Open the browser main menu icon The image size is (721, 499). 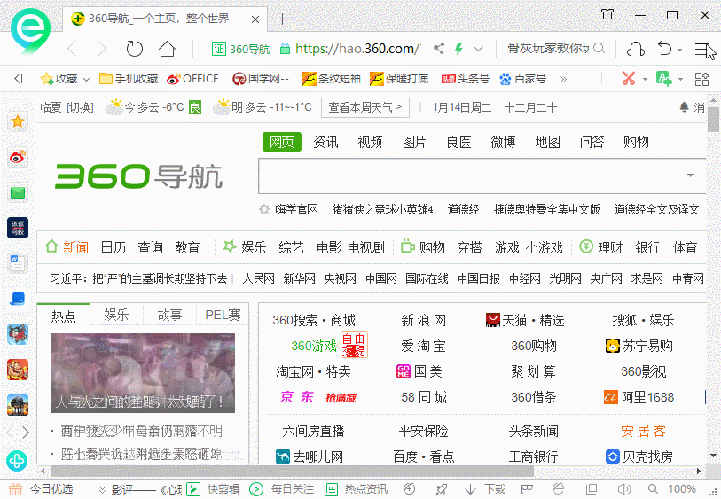tap(702, 49)
